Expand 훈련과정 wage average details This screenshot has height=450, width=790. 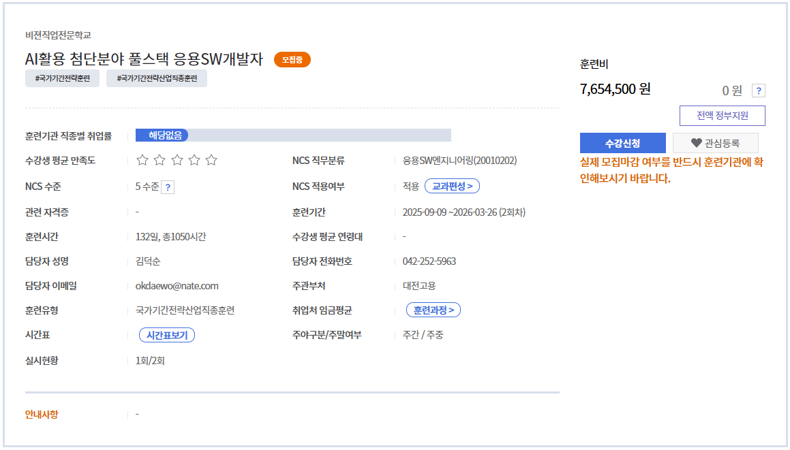click(434, 310)
